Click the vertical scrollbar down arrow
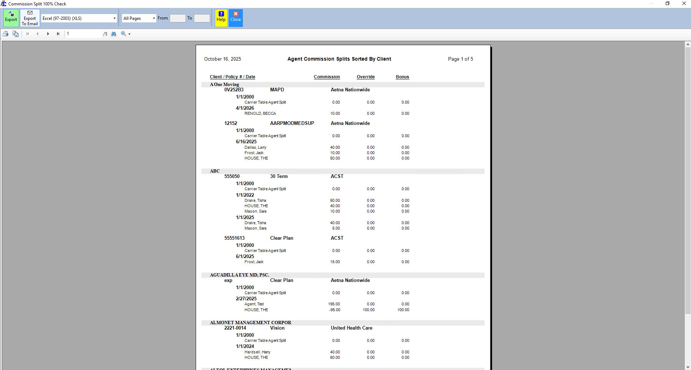 pos(687,367)
